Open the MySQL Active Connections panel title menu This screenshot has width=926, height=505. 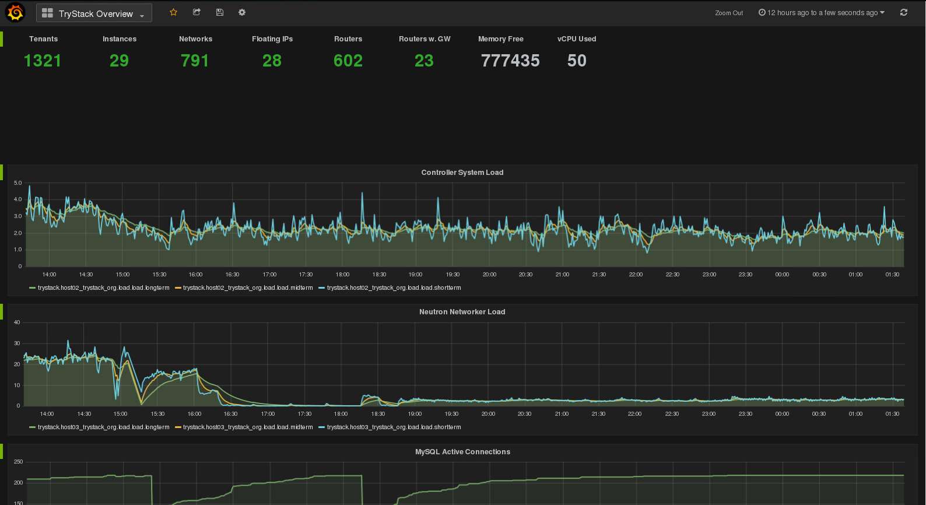pos(462,452)
